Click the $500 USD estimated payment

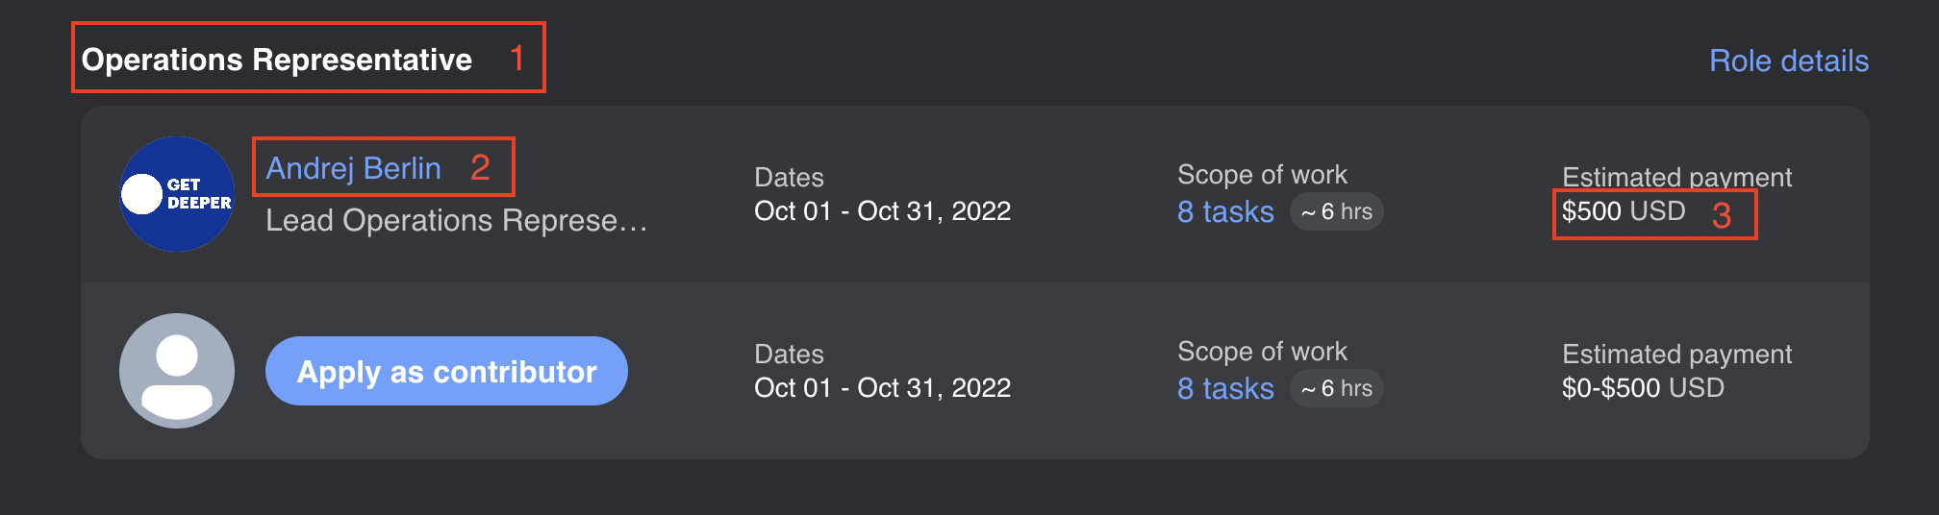[1624, 211]
